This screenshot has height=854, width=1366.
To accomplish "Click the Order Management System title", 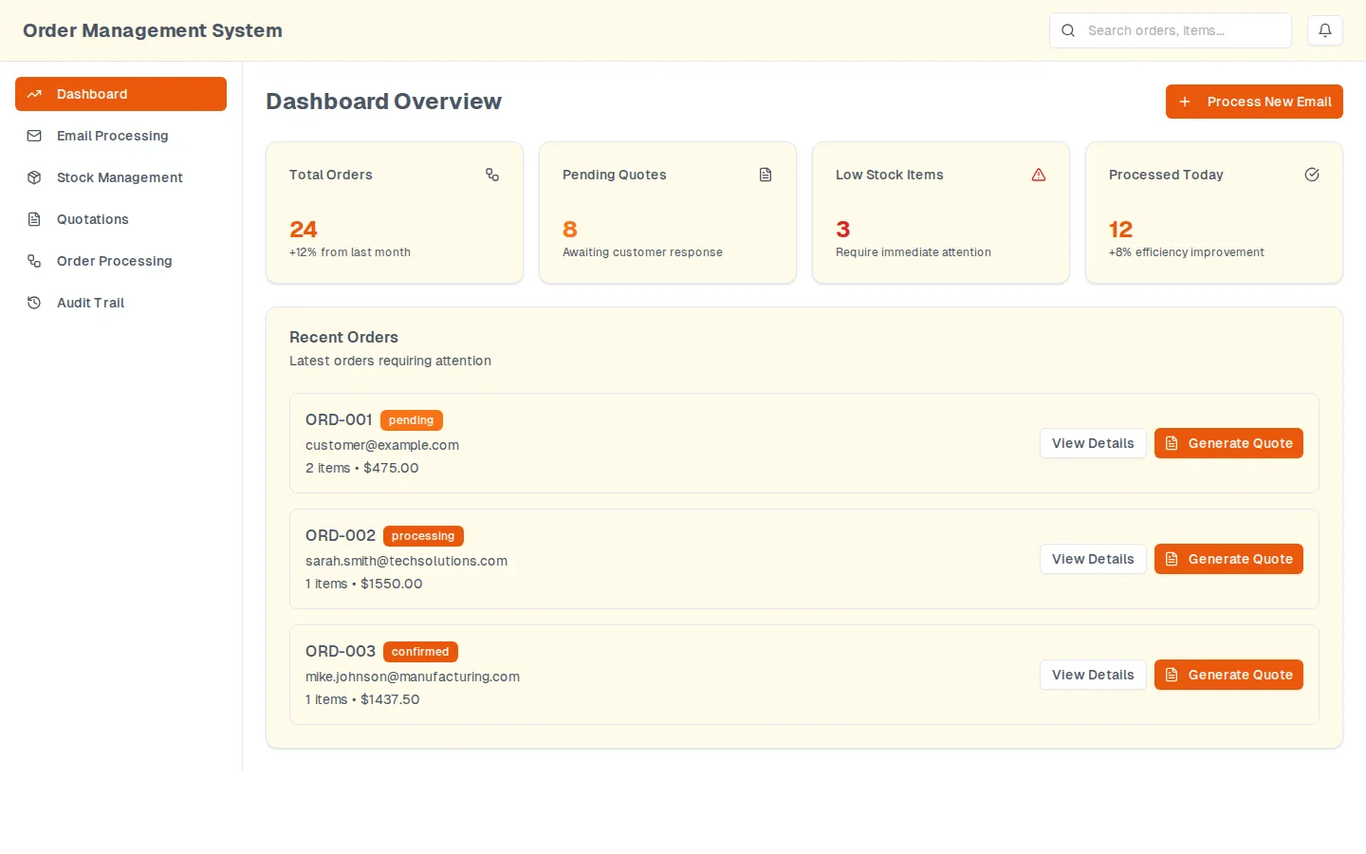I will click(x=153, y=30).
